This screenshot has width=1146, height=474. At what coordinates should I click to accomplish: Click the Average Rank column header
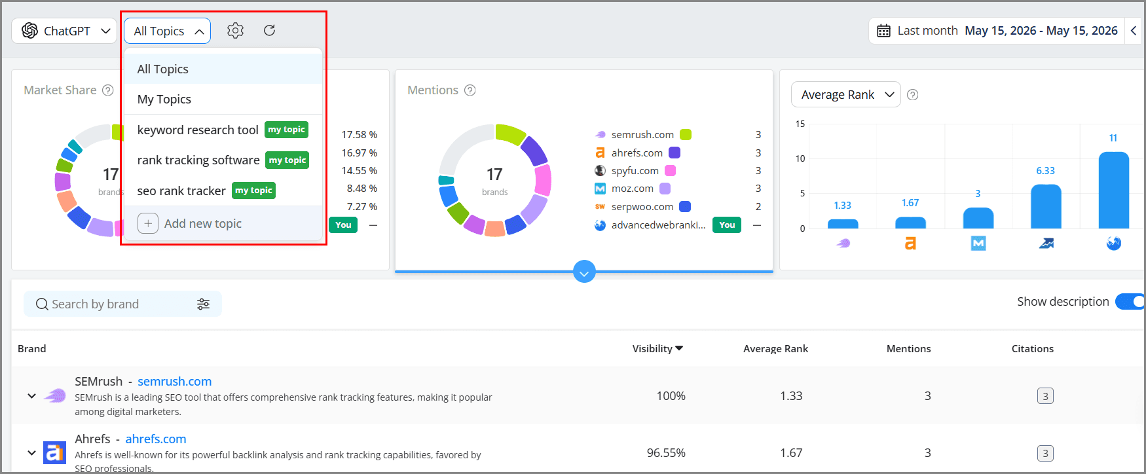pyautogui.click(x=775, y=349)
